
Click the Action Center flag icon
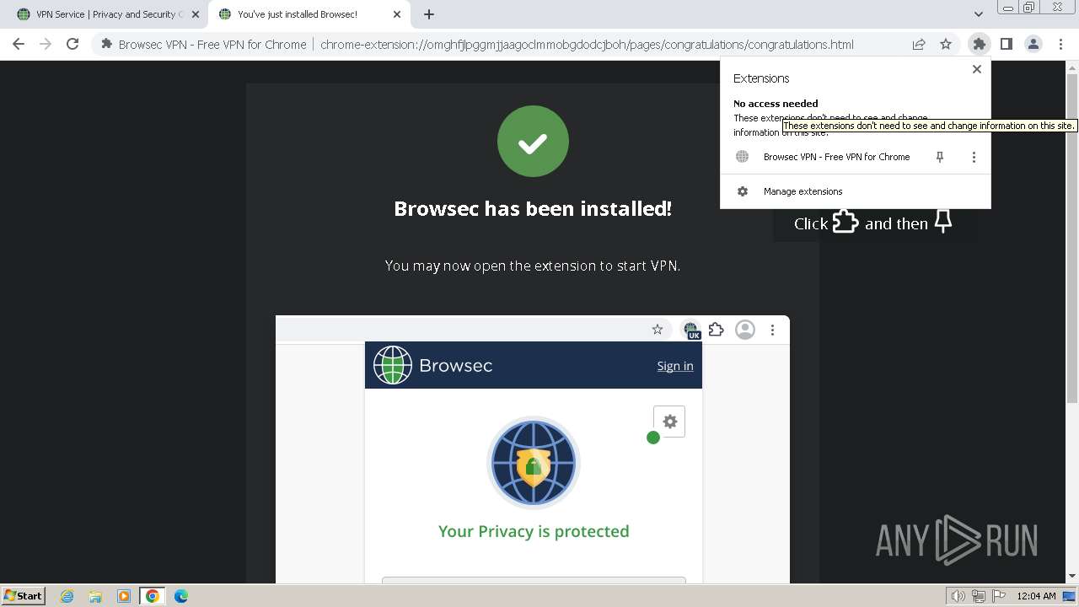click(x=998, y=596)
